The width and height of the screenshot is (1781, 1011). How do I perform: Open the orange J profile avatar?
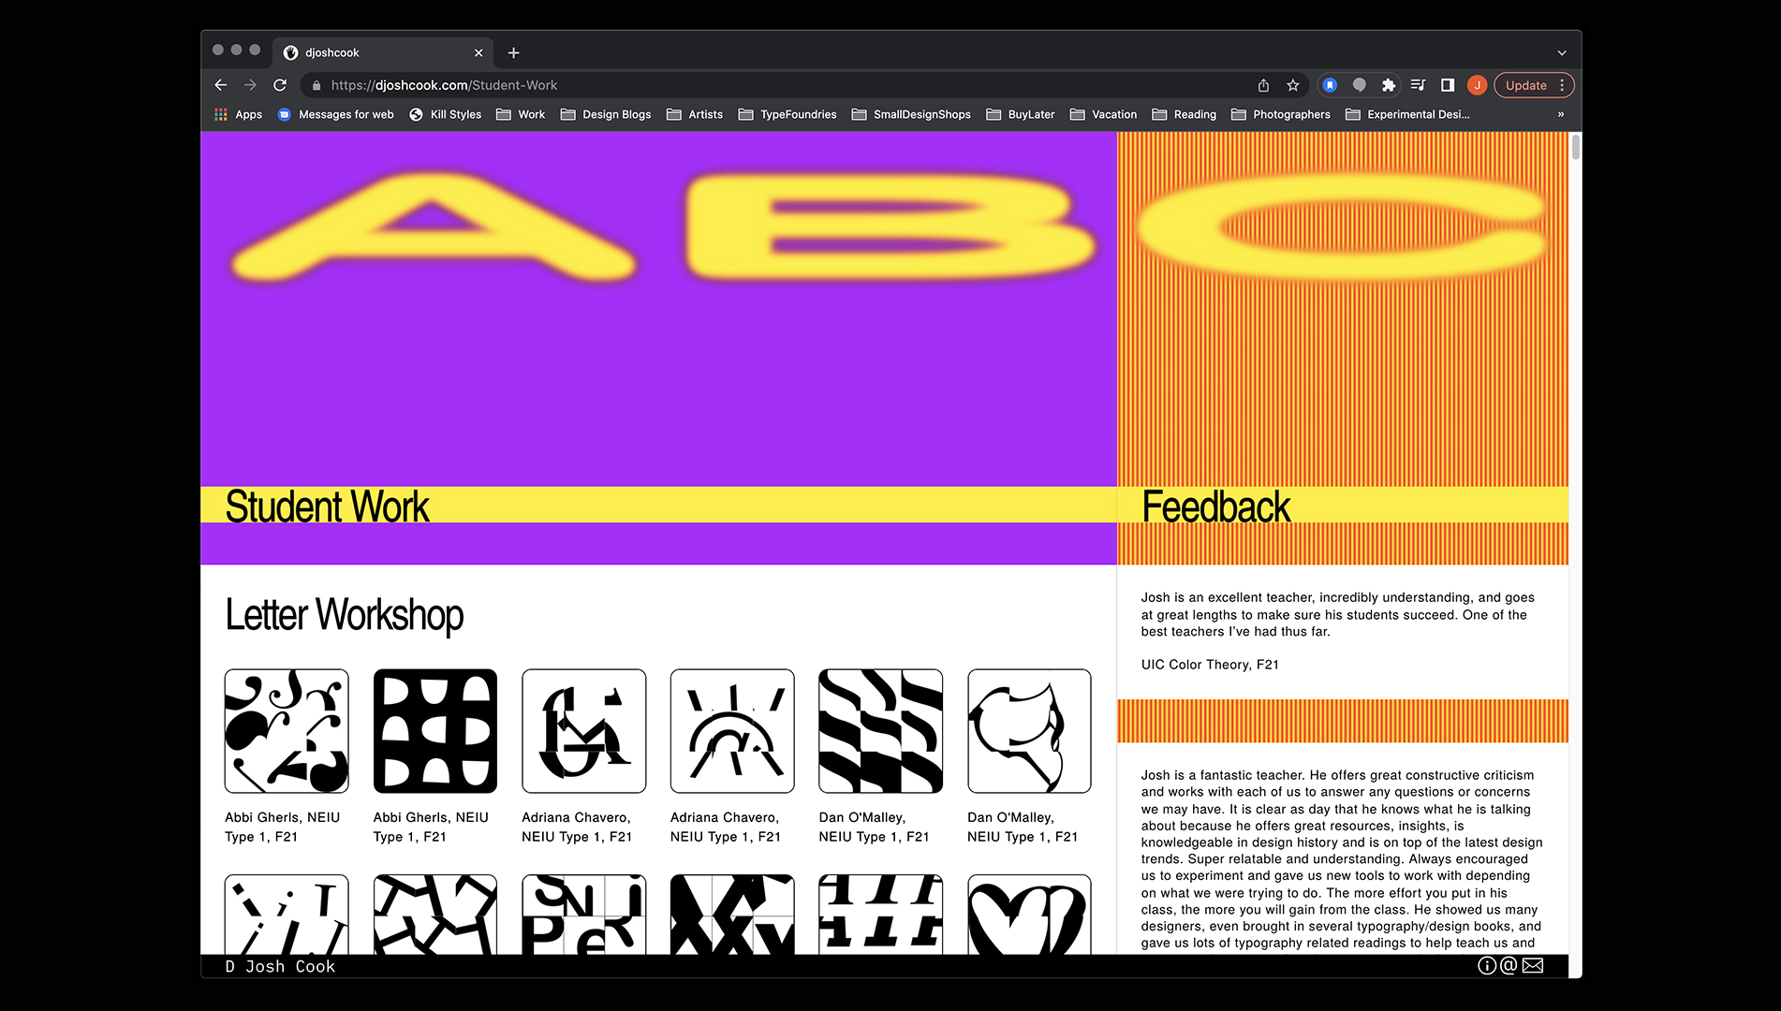(1478, 85)
